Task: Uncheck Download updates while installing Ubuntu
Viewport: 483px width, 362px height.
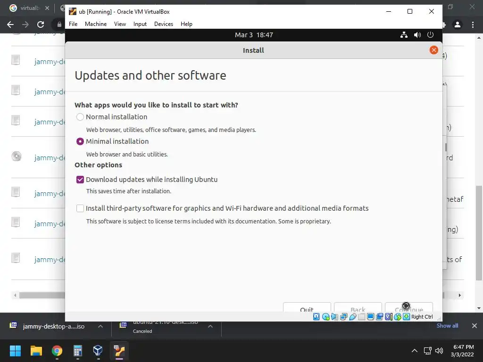Action: 80,180
